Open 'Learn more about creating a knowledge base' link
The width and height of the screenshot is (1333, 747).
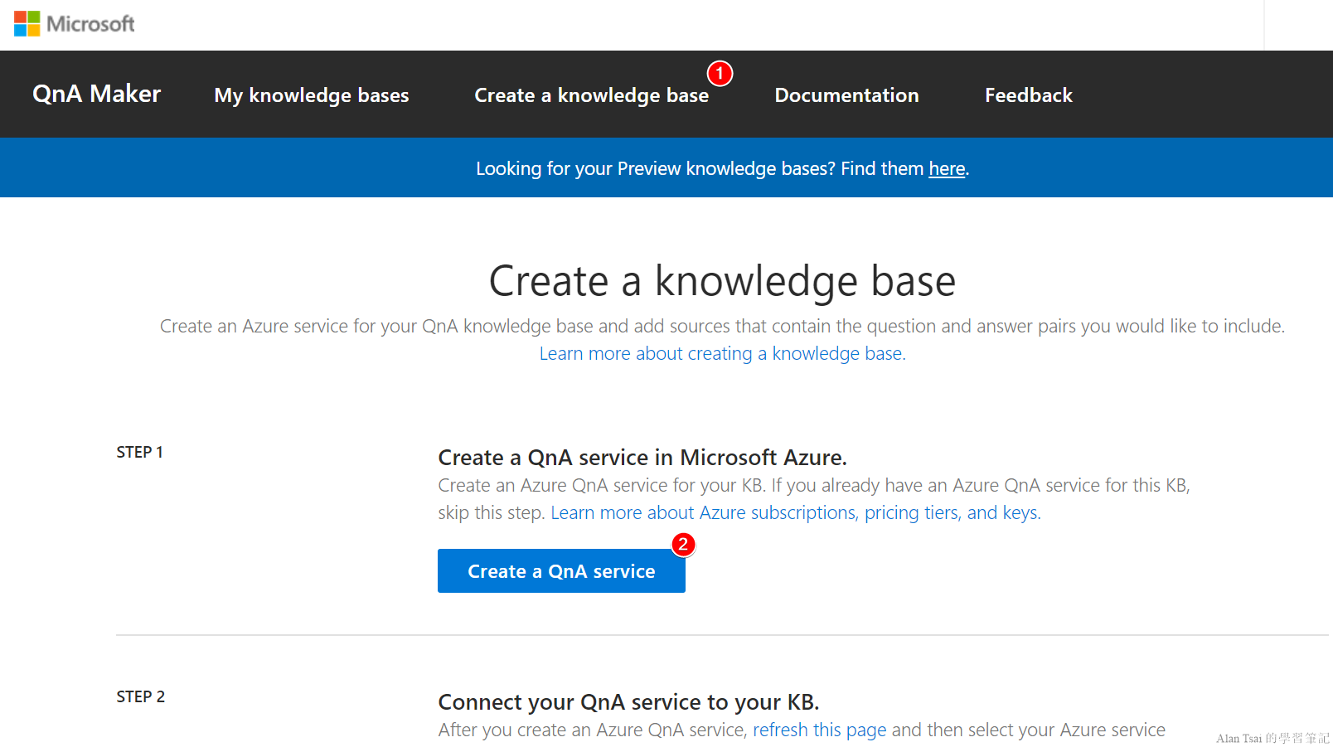[x=722, y=353]
